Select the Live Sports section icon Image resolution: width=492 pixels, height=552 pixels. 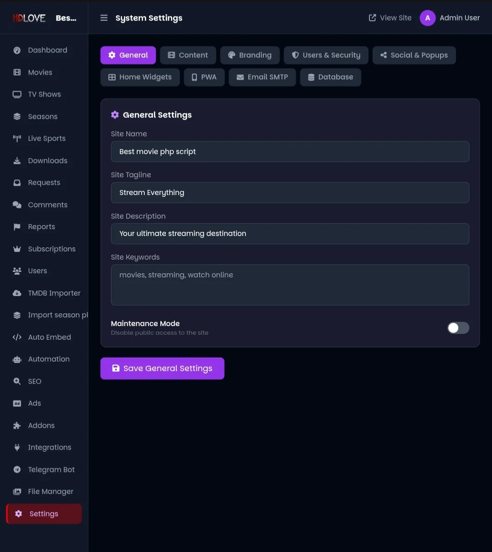pos(17,138)
